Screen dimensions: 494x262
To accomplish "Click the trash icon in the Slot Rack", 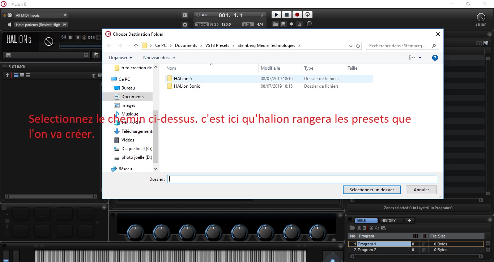I will [94, 75].
